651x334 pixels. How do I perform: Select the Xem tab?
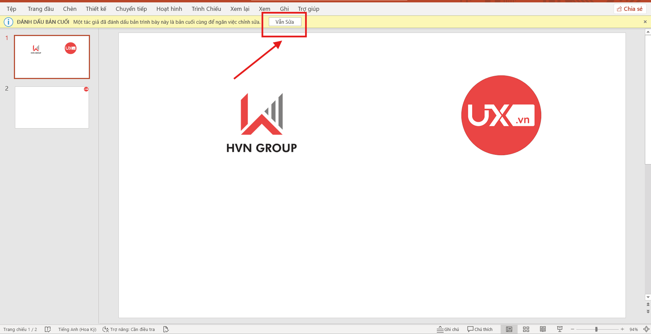tap(264, 9)
